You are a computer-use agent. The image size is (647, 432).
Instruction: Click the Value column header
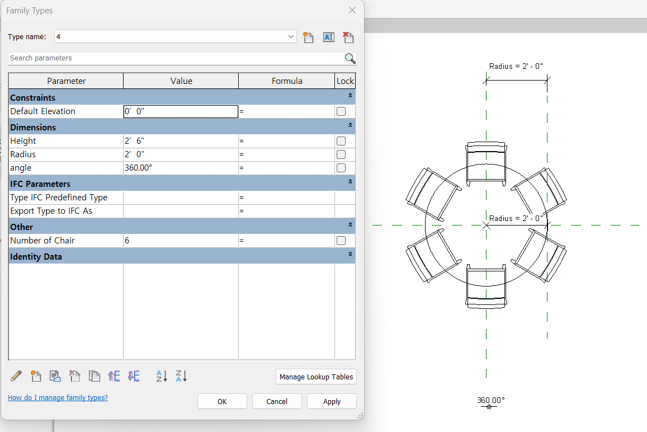[x=181, y=81]
